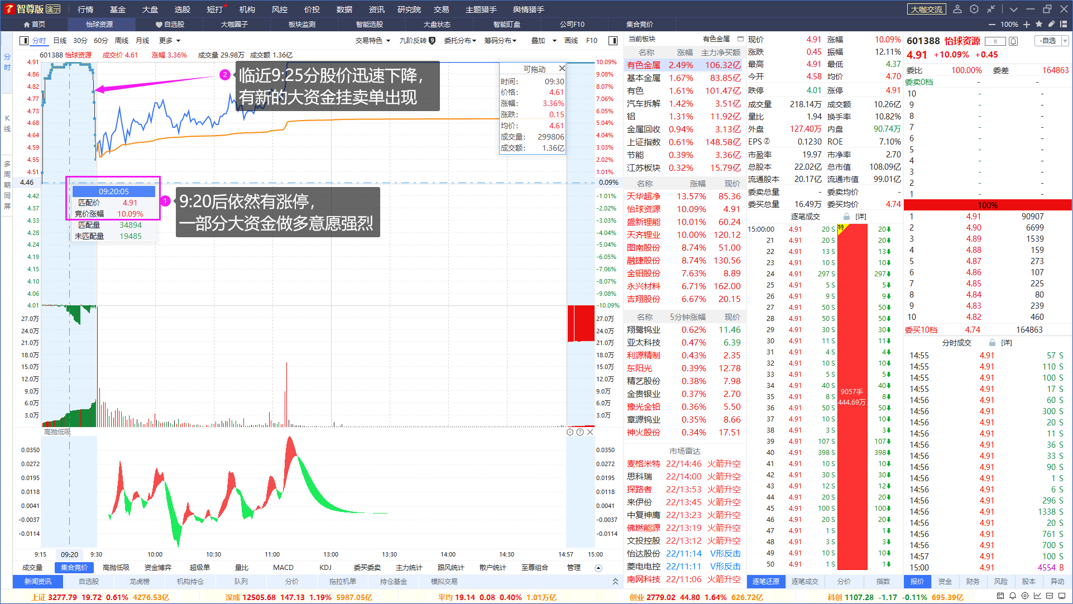Select the 60分 chart period
Viewport: 1073px width, 604px height.
click(x=101, y=41)
